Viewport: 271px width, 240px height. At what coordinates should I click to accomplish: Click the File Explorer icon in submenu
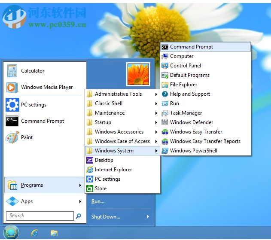[165, 85]
